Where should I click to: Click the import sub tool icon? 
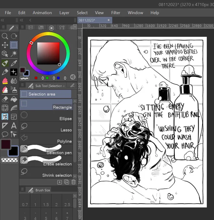[59, 182]
